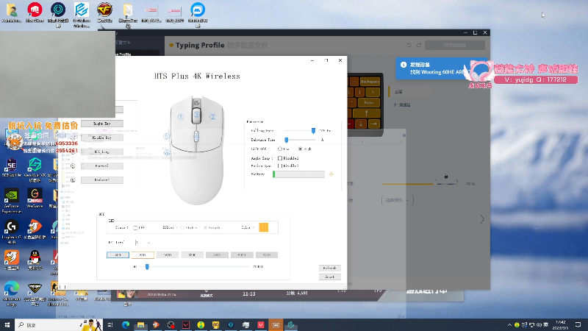Screen dimensions: 588x331
Task: Open Microsoft Edge desktop shortcut
Action: (x=12, y=293)
